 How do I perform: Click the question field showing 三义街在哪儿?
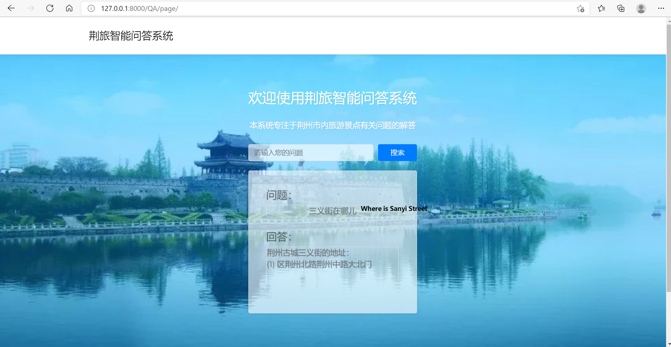pyautogui.click(x=332, y=211)
